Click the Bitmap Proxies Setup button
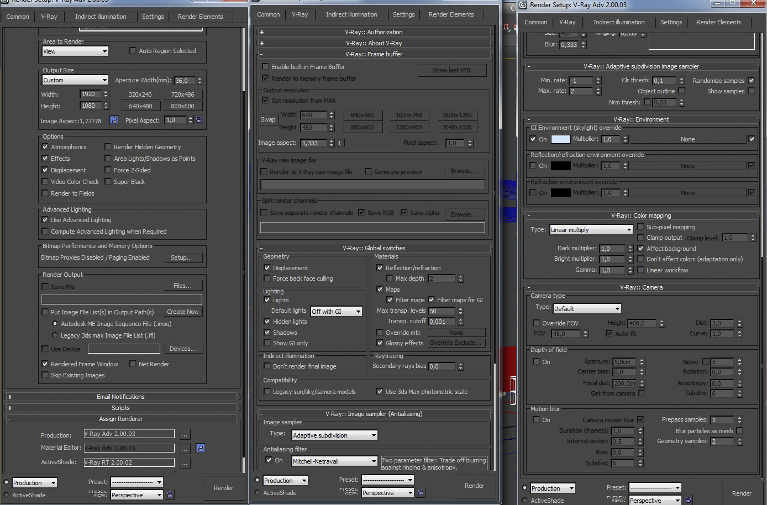 click(x=182, y=257)
